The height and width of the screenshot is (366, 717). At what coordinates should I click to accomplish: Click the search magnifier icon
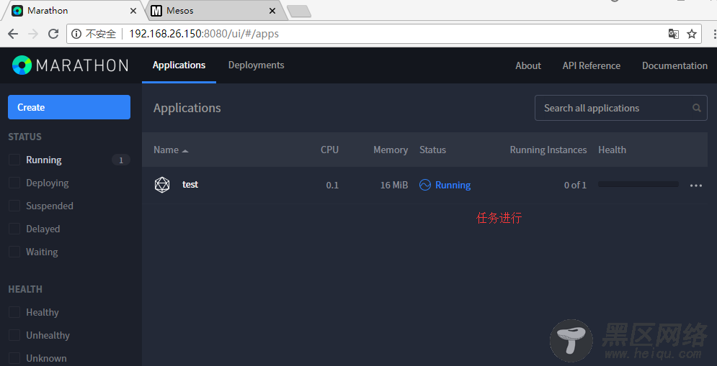[696, 108]
